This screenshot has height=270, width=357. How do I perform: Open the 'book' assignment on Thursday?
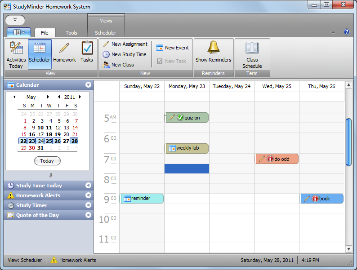click(321, 199)
